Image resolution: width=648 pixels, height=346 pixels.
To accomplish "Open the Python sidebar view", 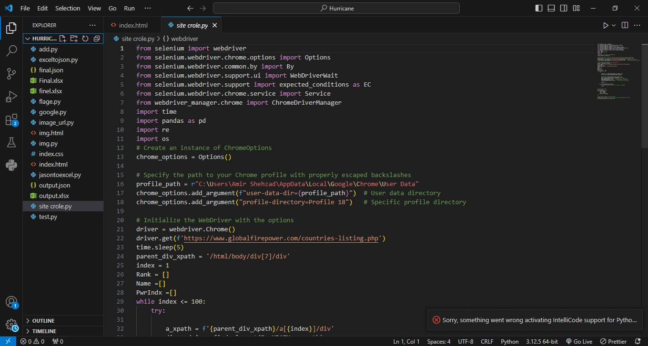I will [11, 165].
